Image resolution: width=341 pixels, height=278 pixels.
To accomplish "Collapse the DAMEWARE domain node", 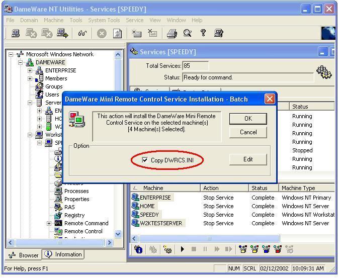I will pos(20,63).
